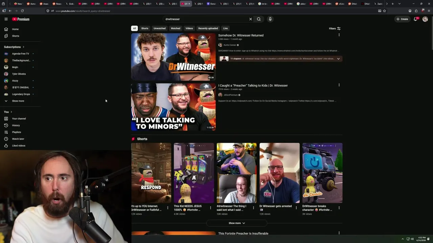Select the Shorts filter chip
Viewport: 433px width, 243px height.
145,28
